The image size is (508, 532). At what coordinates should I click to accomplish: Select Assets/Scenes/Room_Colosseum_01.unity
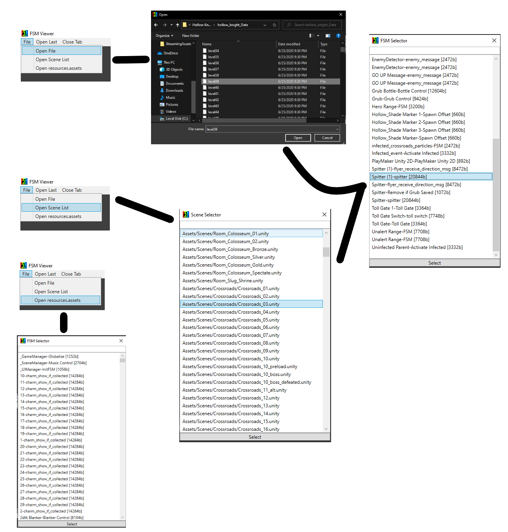(x=251, y=234)
